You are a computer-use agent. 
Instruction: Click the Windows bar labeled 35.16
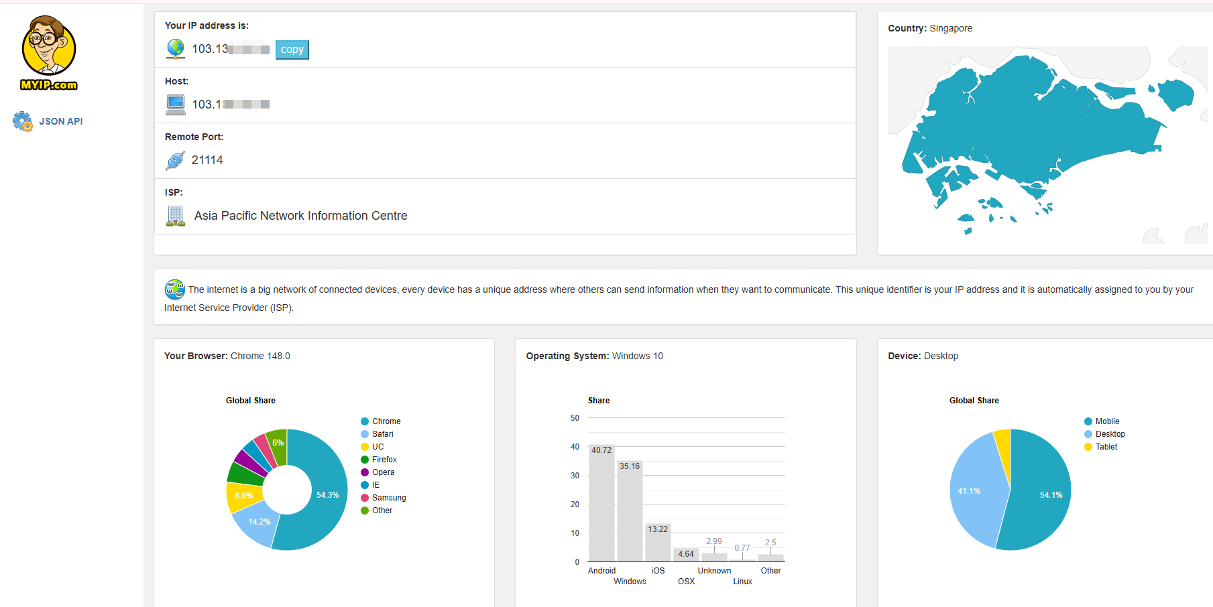point(630,511)
